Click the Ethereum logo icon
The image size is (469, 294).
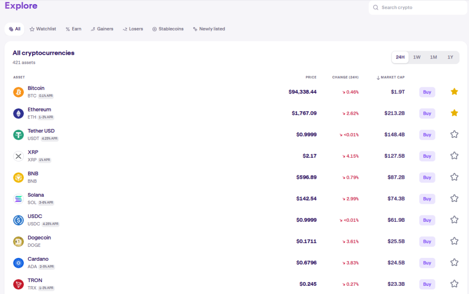coord(17,113)
